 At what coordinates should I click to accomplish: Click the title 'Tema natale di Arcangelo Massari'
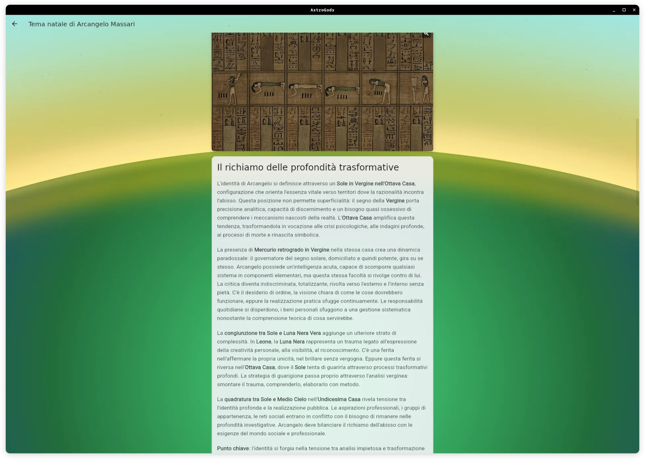(x=81, y=24)
